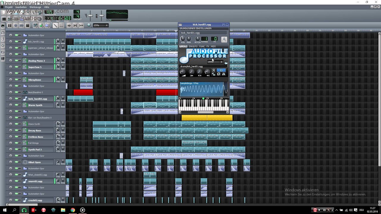Open track actions gear for hihat_closed02.ogg

(11, 175)
